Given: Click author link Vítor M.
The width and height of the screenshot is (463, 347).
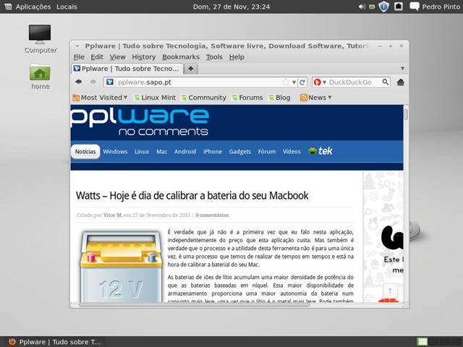Looking at the screenshot, I should click(x=113, y=215).
